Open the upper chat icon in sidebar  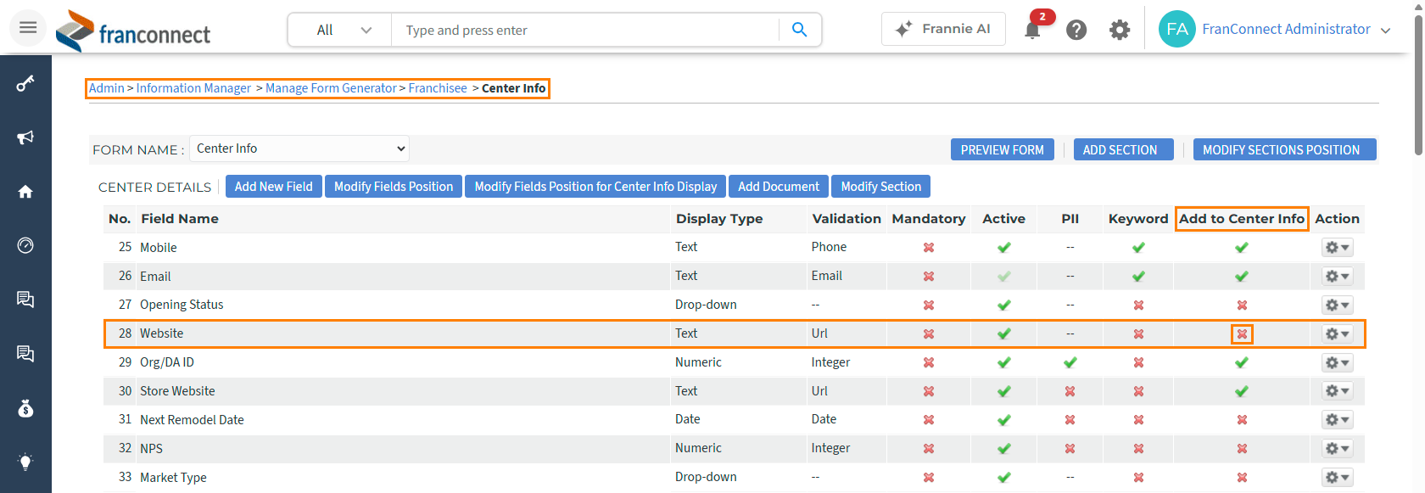(x=25, y=300)
